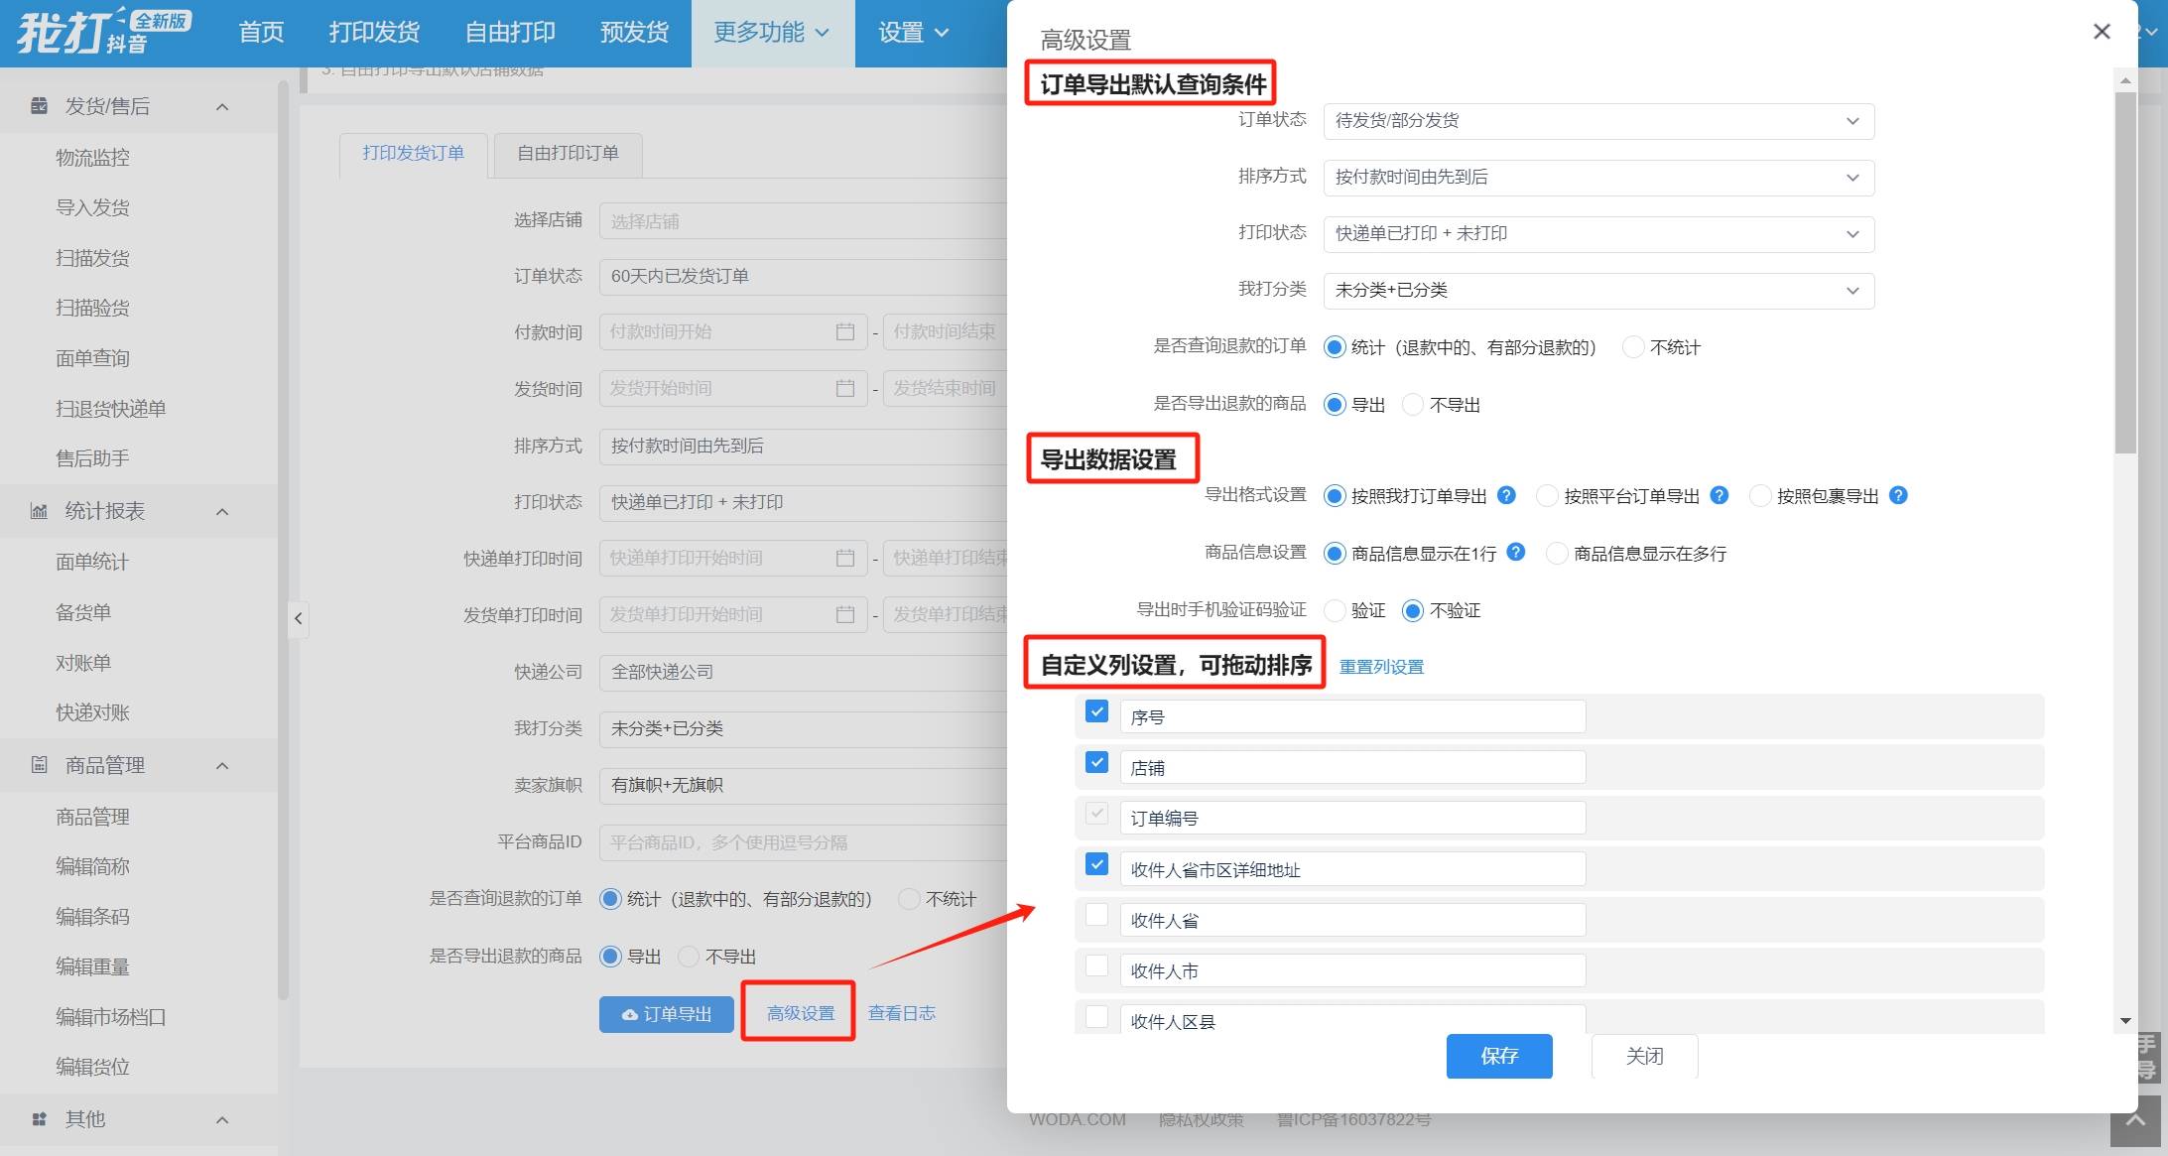Click the 统计报表 chart icon
This screenshot has height=1156, width=2168.
tap(39, 511)
